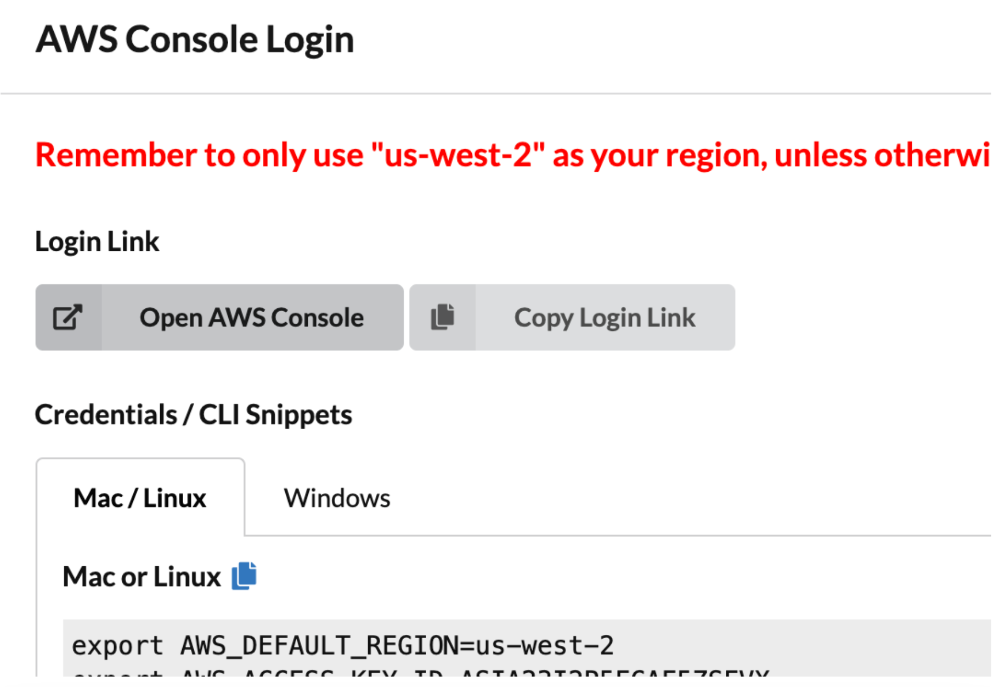The height and width of the screenshot is (687, 1005).
Task: Click the Login Link section heading
Action: click(x=97, y=241)
